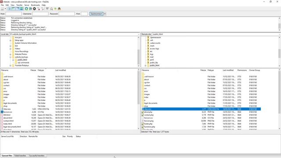Select remote functions.php file icon
This screenshot has width=281, height=158.
pyautogui.click(x=143, y=127)
